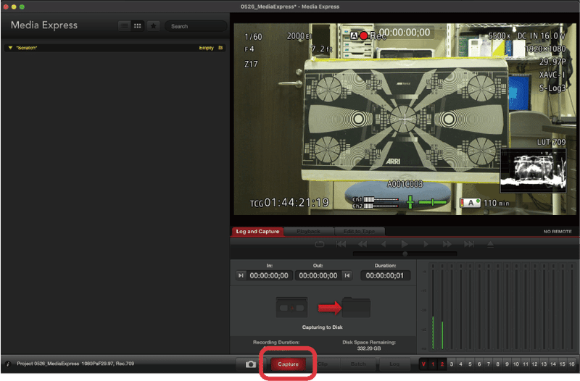Screen dimensions: 580x381
Task: Open the Log and Capture tab
Action: click(257, 231)
